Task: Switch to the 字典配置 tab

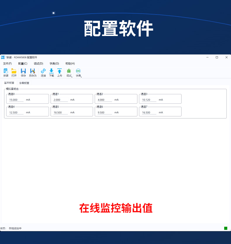Action: coord(24,83)
